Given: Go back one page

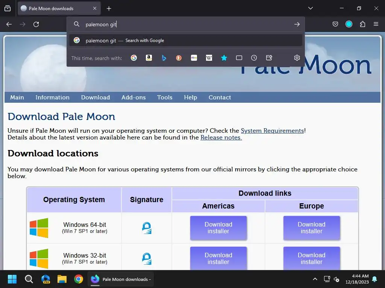Looking at the screenshot, I should click(9, 24).
